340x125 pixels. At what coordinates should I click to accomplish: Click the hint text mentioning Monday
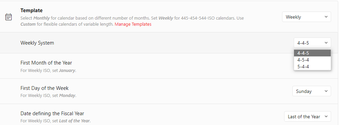pos(48,95)
